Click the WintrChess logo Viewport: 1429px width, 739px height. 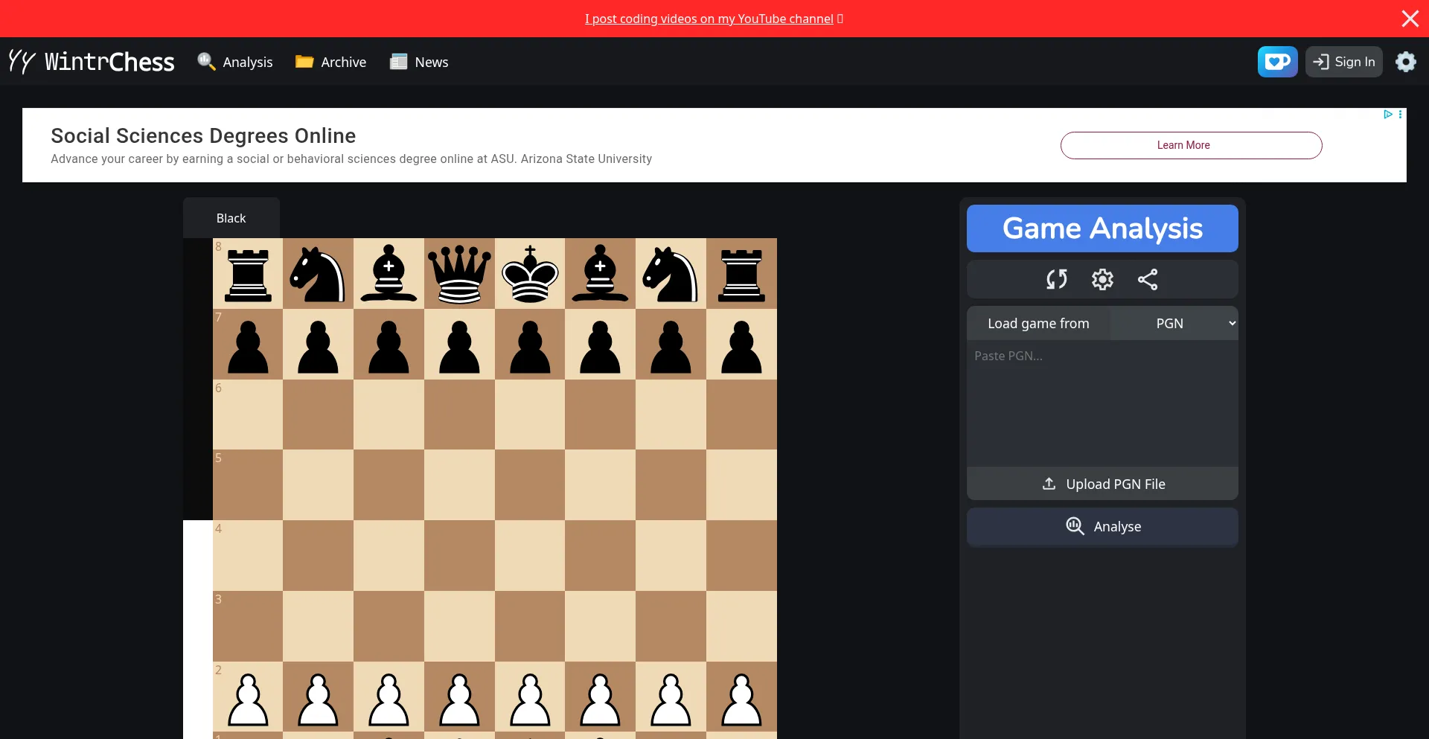(x=92, y=62)
